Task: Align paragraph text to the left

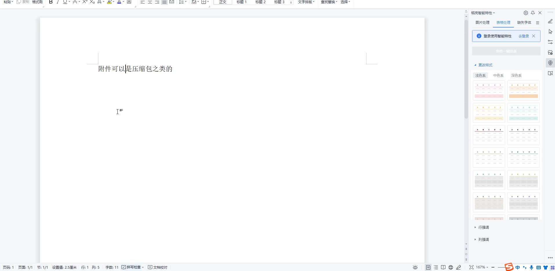Action: tap(143, 2)
